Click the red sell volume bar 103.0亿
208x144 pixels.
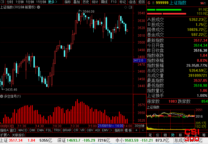click(167, 14)
